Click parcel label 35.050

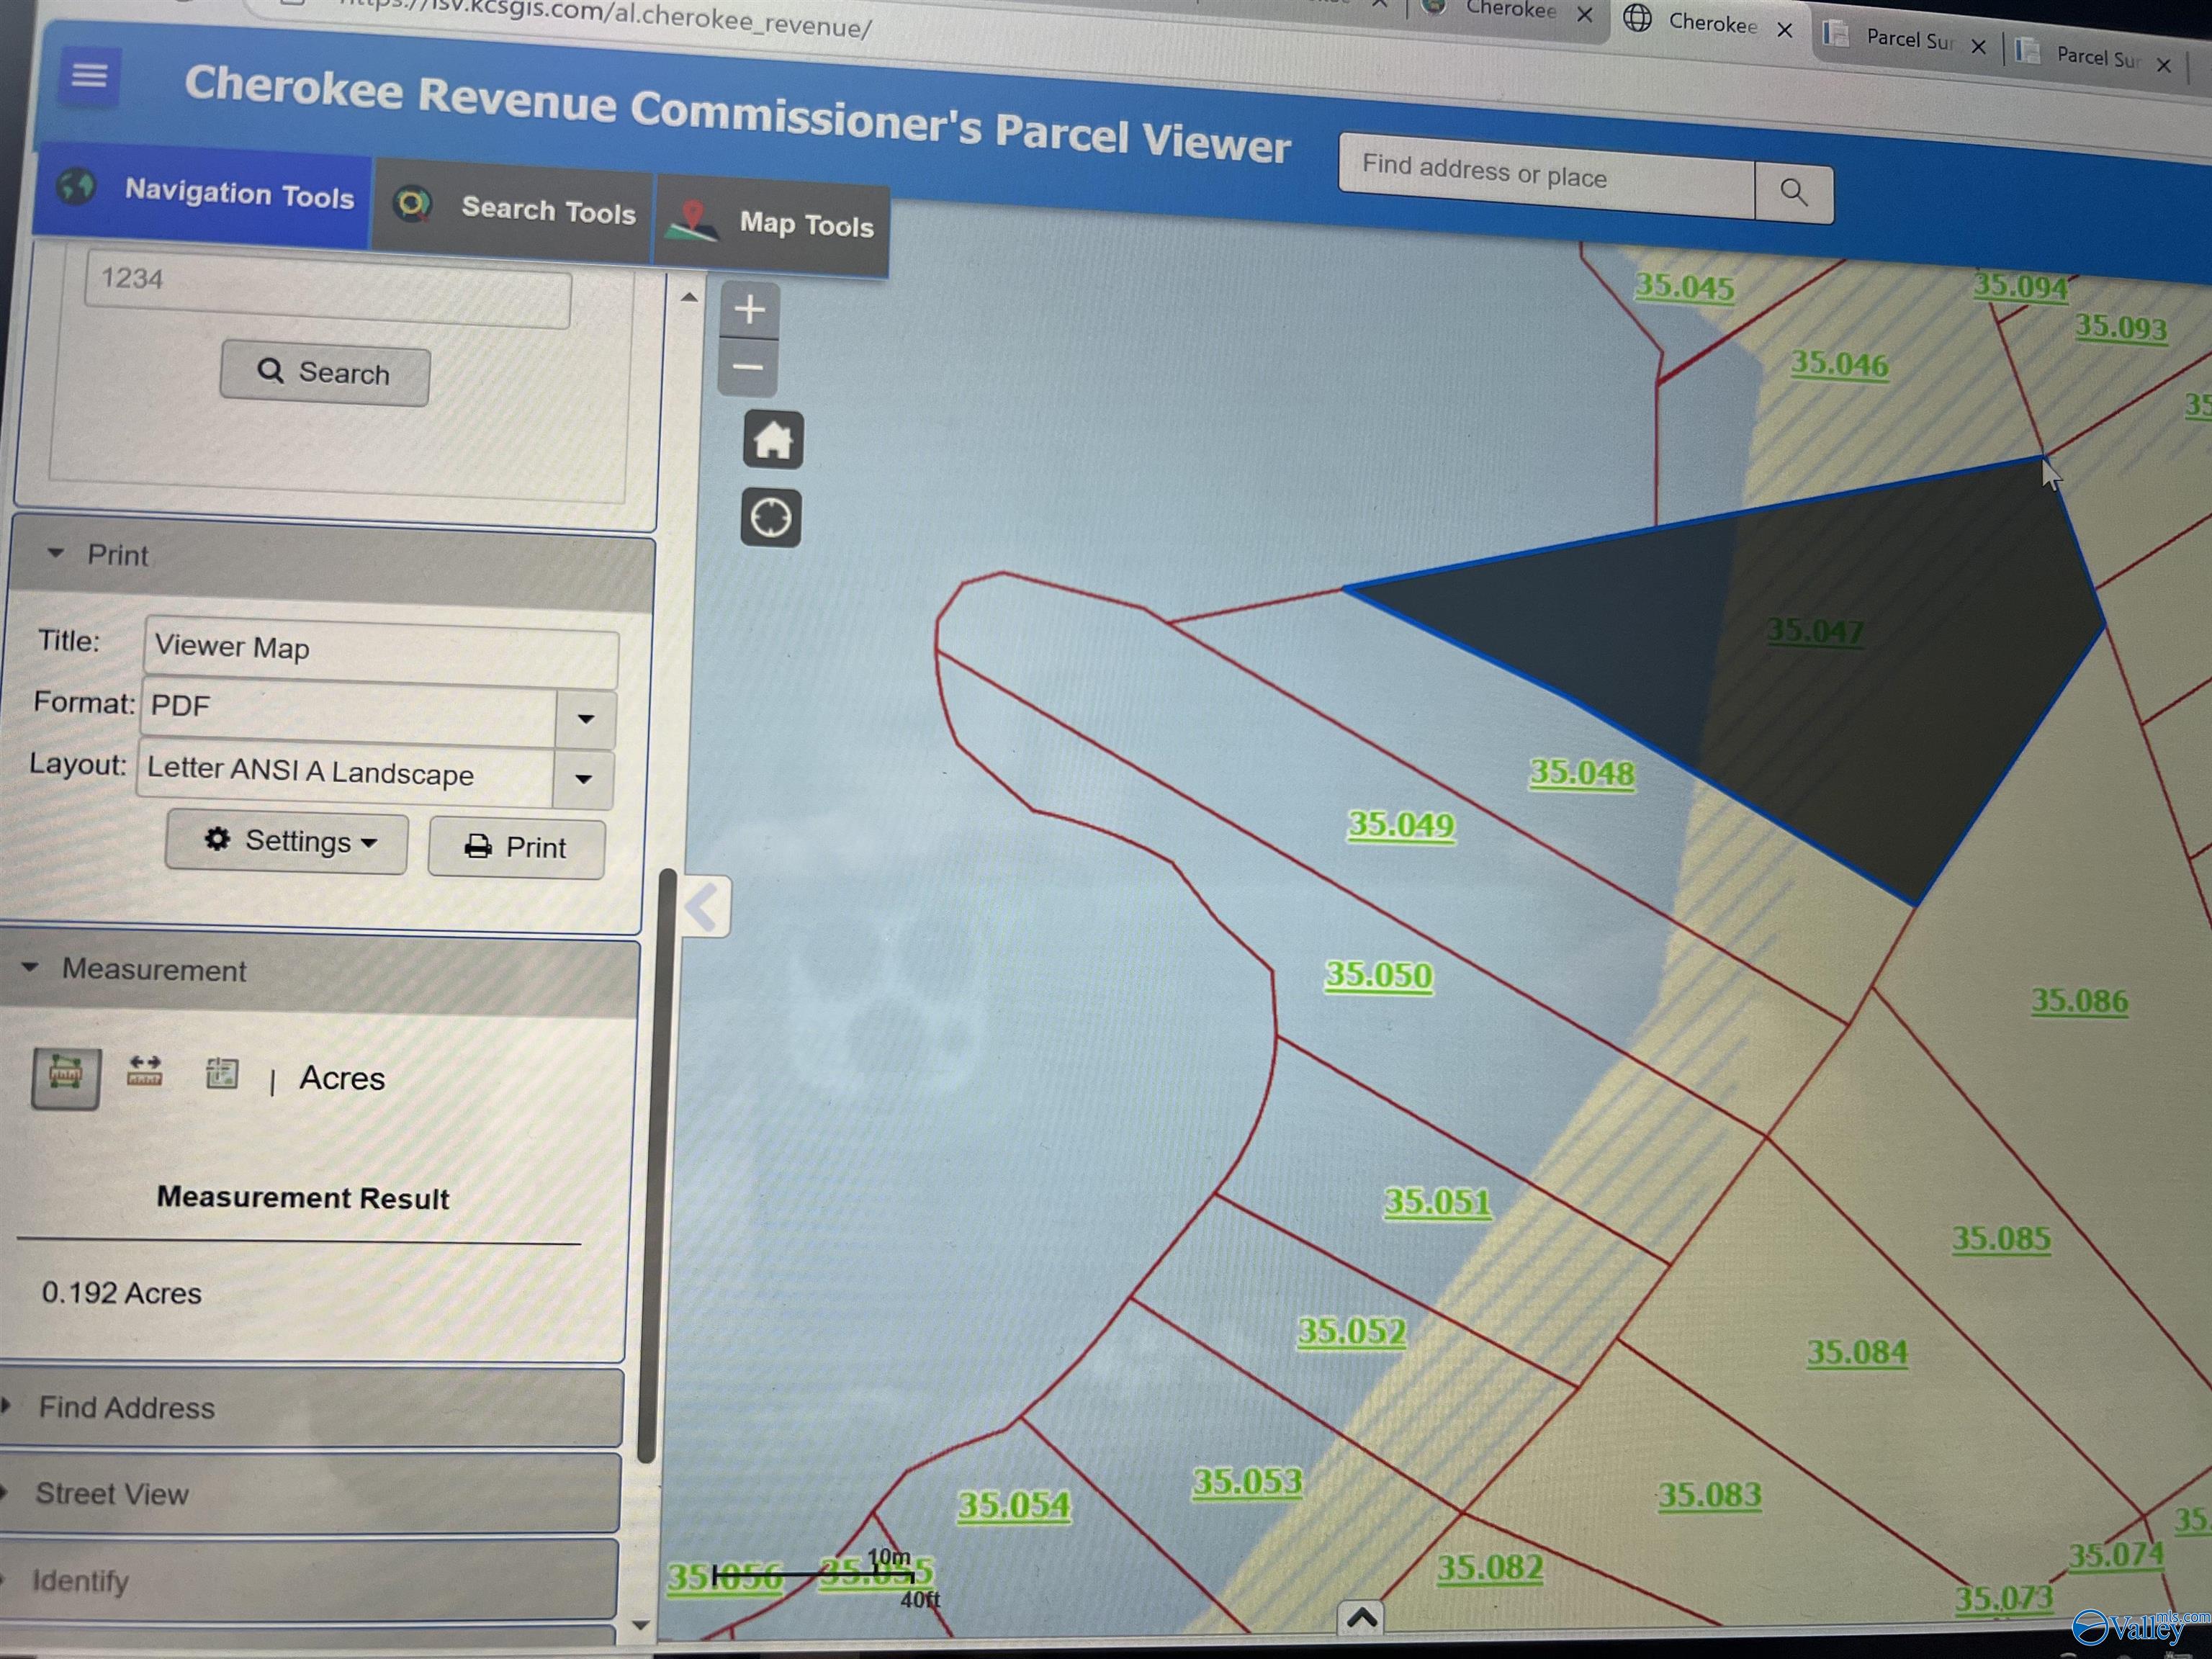point(1379,975)
